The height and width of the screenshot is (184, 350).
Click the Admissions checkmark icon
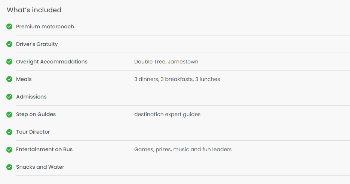9,97
